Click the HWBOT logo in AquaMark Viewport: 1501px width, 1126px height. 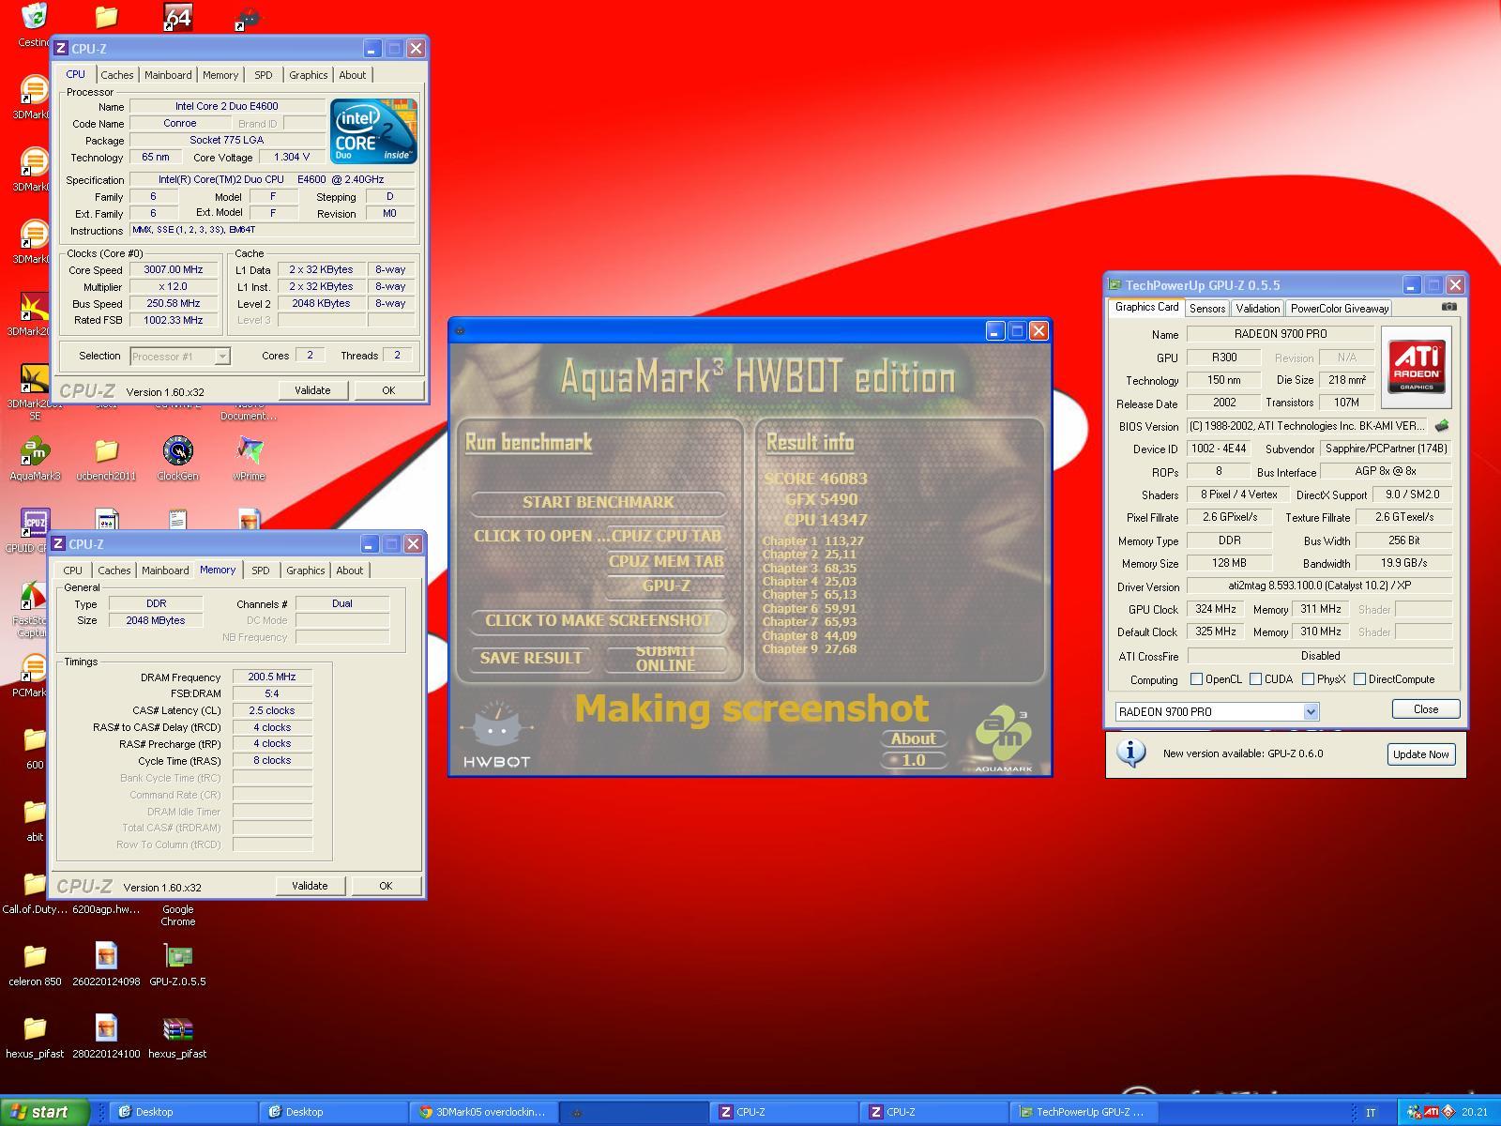pyautogui.click(x=496, y=734)
